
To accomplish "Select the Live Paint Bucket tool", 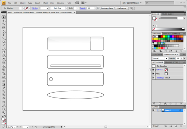I will (4, 95).
